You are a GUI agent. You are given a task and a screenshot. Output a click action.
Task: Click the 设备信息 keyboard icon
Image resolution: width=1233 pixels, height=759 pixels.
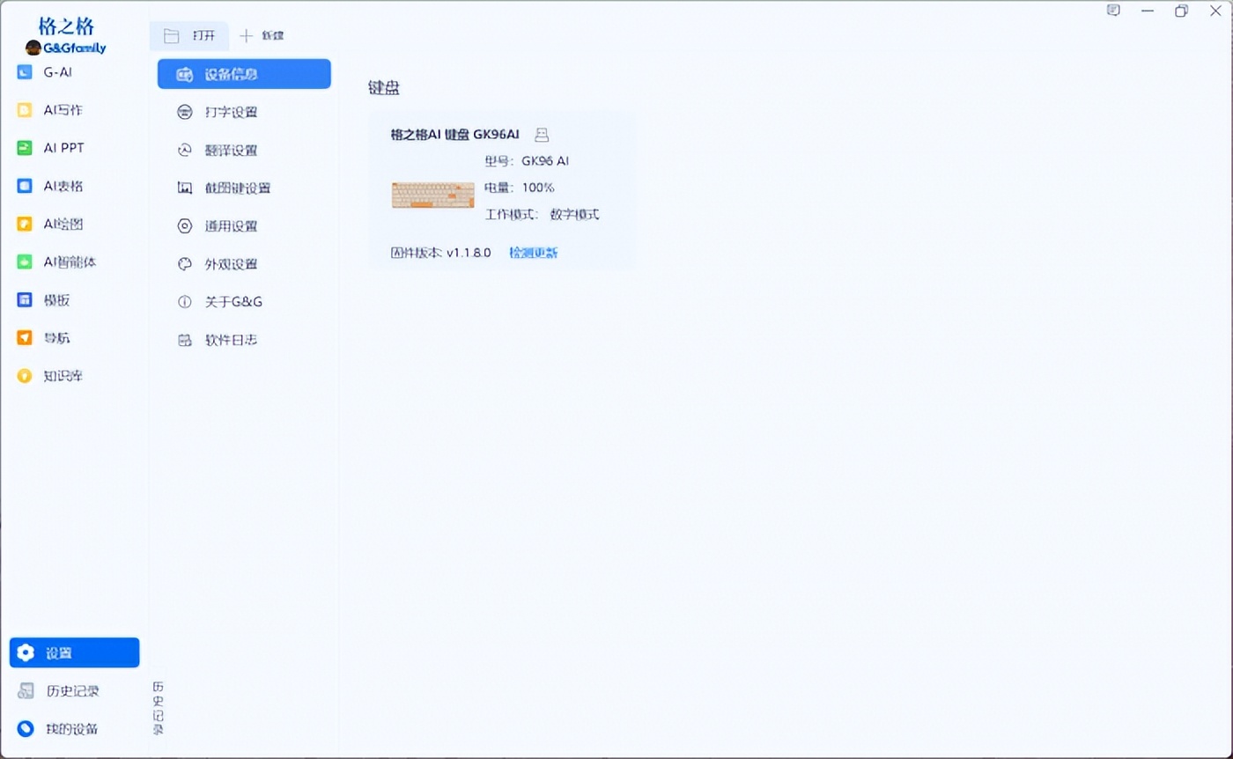(184, 75)
